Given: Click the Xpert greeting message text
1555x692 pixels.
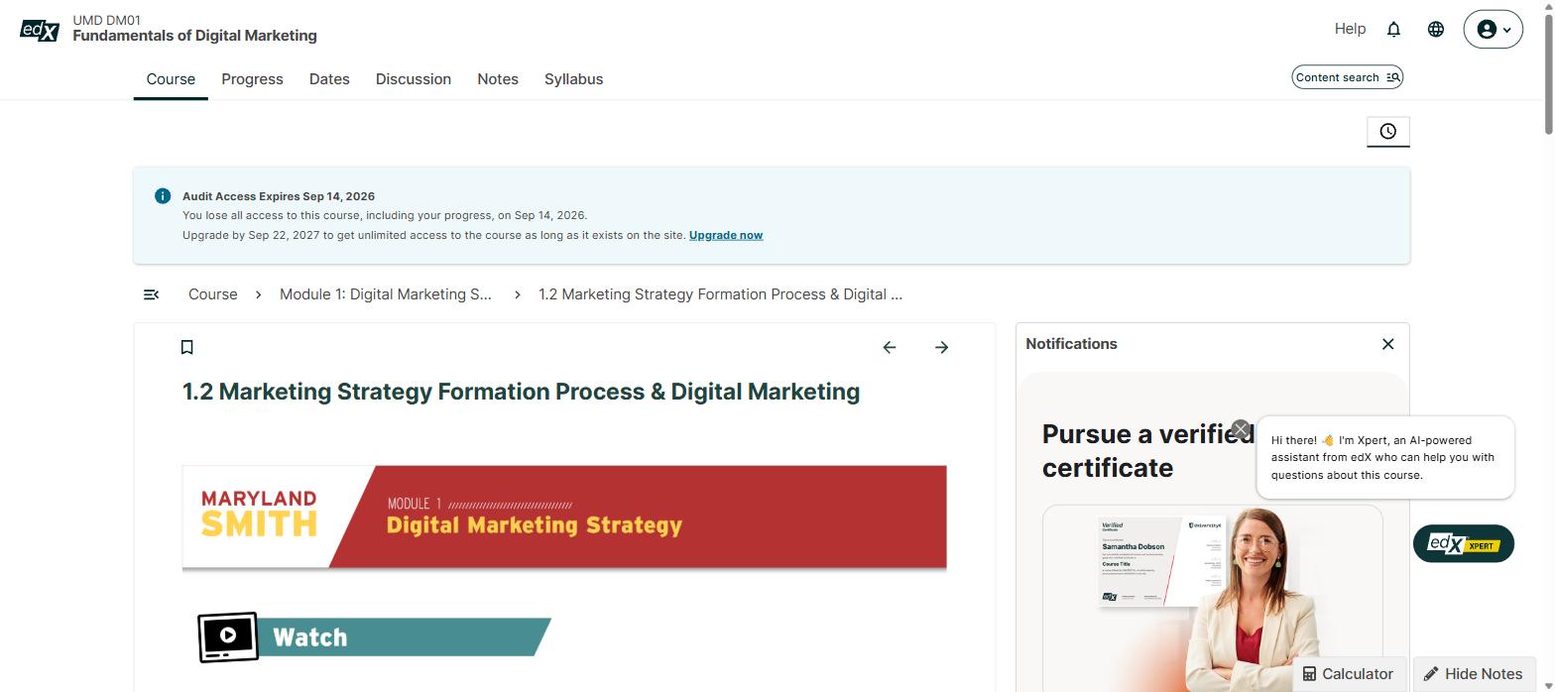Looking at the screenshot, I should (1382, 457).
